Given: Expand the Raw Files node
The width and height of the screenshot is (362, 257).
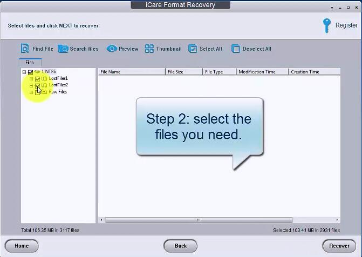Looking at the screenshot, I should (x=31, y=92).
